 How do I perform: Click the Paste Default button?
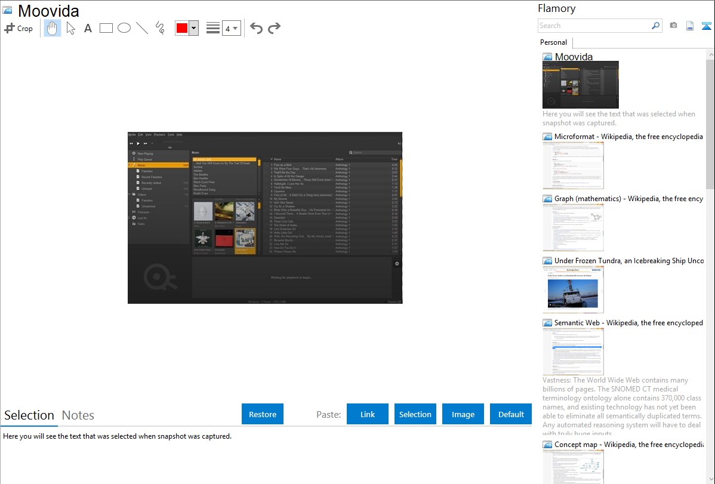tap(511, 414)
